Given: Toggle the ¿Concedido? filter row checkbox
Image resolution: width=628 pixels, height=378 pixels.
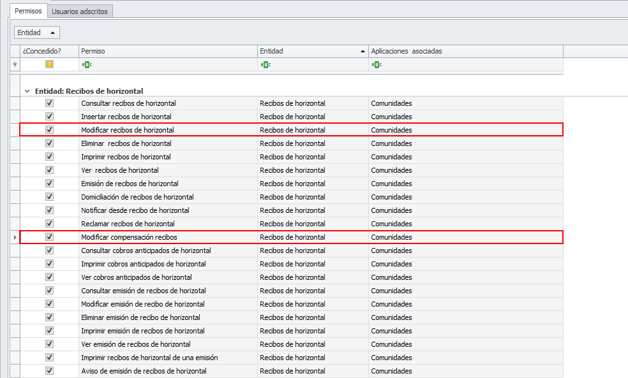Looking at the screenshot, I should tap(49, 64).
